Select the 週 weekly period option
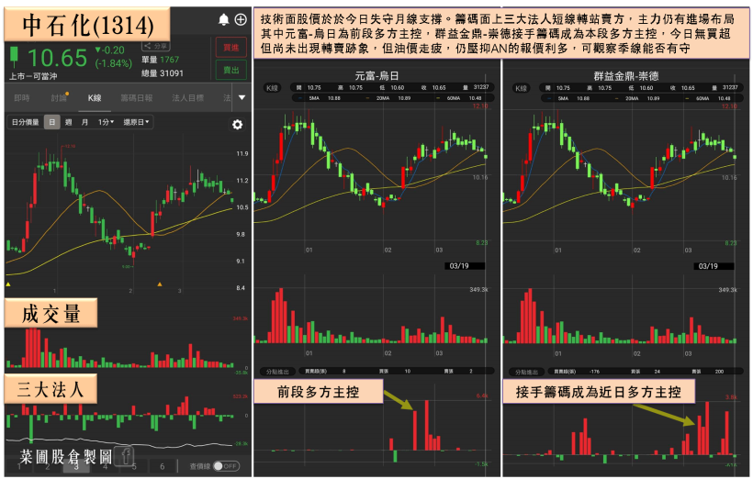The image size is (753, 479). click(68, 122)
